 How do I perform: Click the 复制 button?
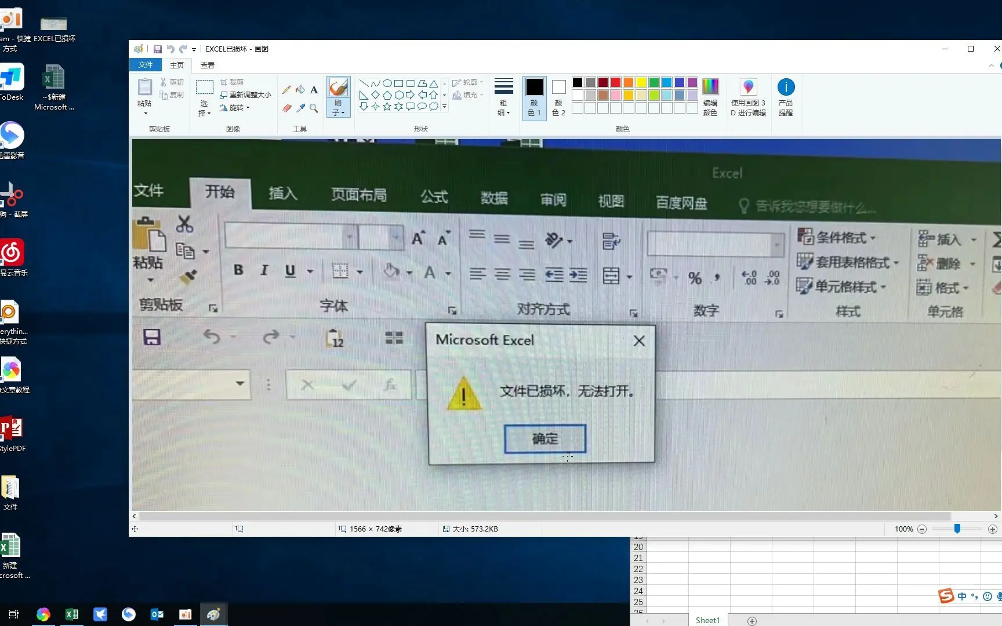click(172, 95)
